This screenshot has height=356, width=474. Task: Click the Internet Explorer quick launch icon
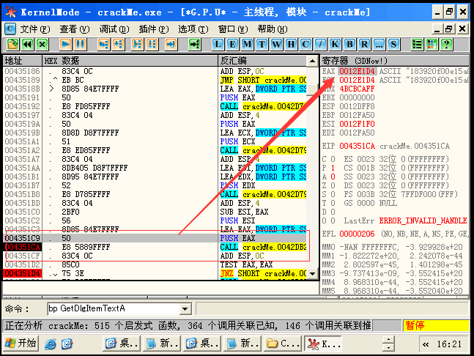50,344
